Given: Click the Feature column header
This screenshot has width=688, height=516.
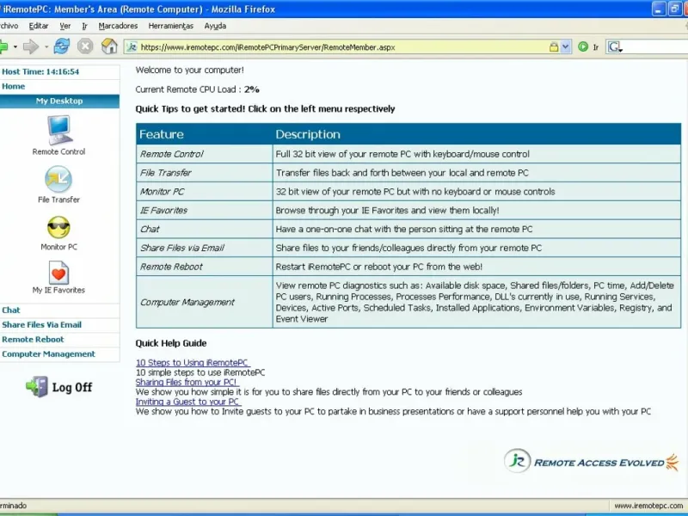Looking at the screenshot, I should tap(204, 134).
